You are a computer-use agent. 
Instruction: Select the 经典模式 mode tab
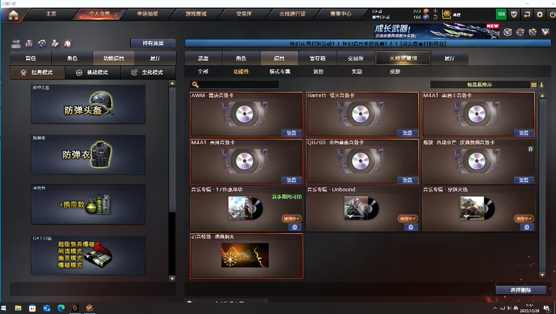[x=37, y=73]
